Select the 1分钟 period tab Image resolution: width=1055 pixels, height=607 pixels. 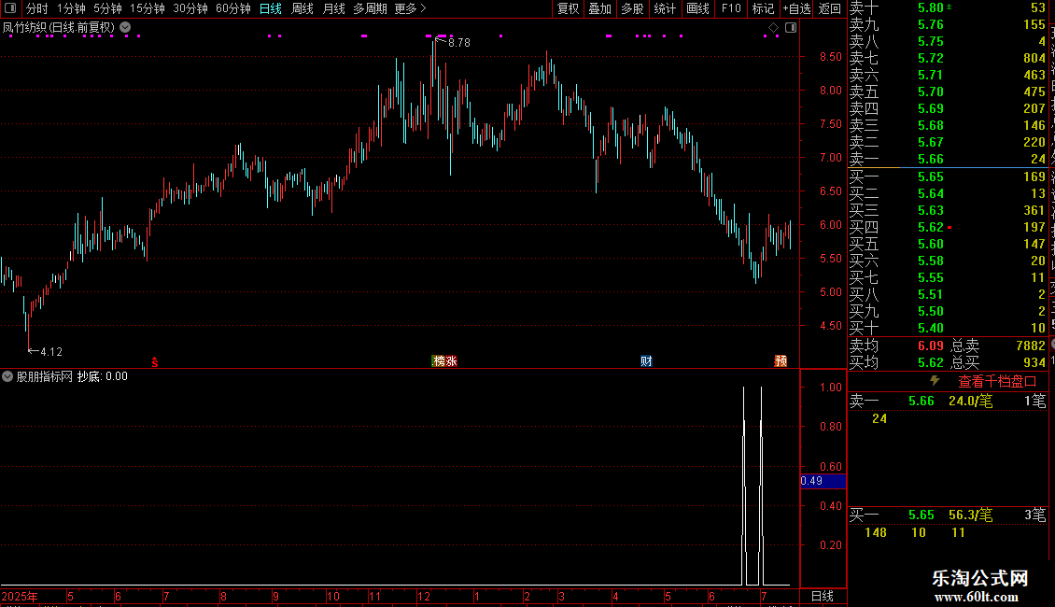pos(71,8)
